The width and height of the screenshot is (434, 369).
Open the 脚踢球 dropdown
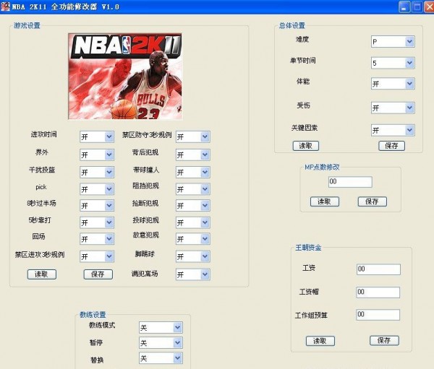click(193, 256)
